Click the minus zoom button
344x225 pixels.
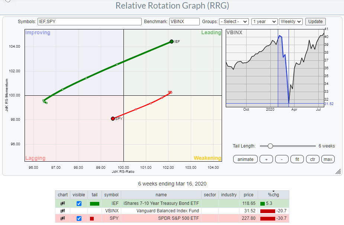[282, 159]
